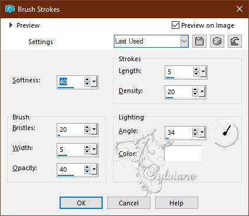
Task: Open the Last Used settings dropdown
Action: tap(184, 41)
